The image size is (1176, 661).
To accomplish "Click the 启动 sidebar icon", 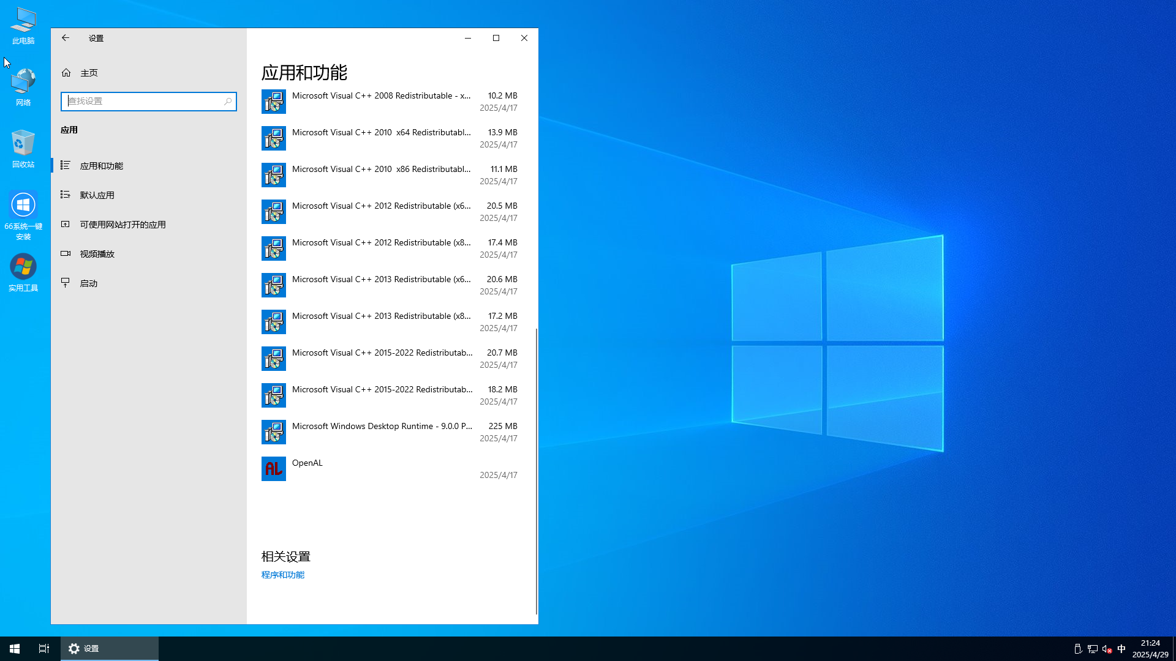I will tap(66, 283).
